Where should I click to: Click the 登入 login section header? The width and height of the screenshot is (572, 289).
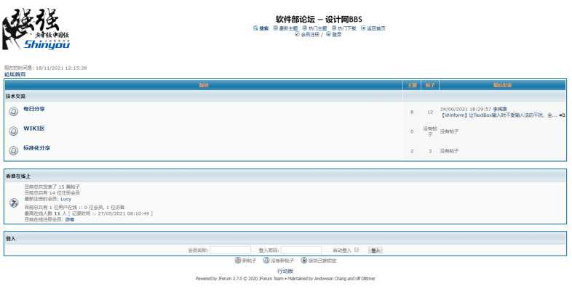11,239
